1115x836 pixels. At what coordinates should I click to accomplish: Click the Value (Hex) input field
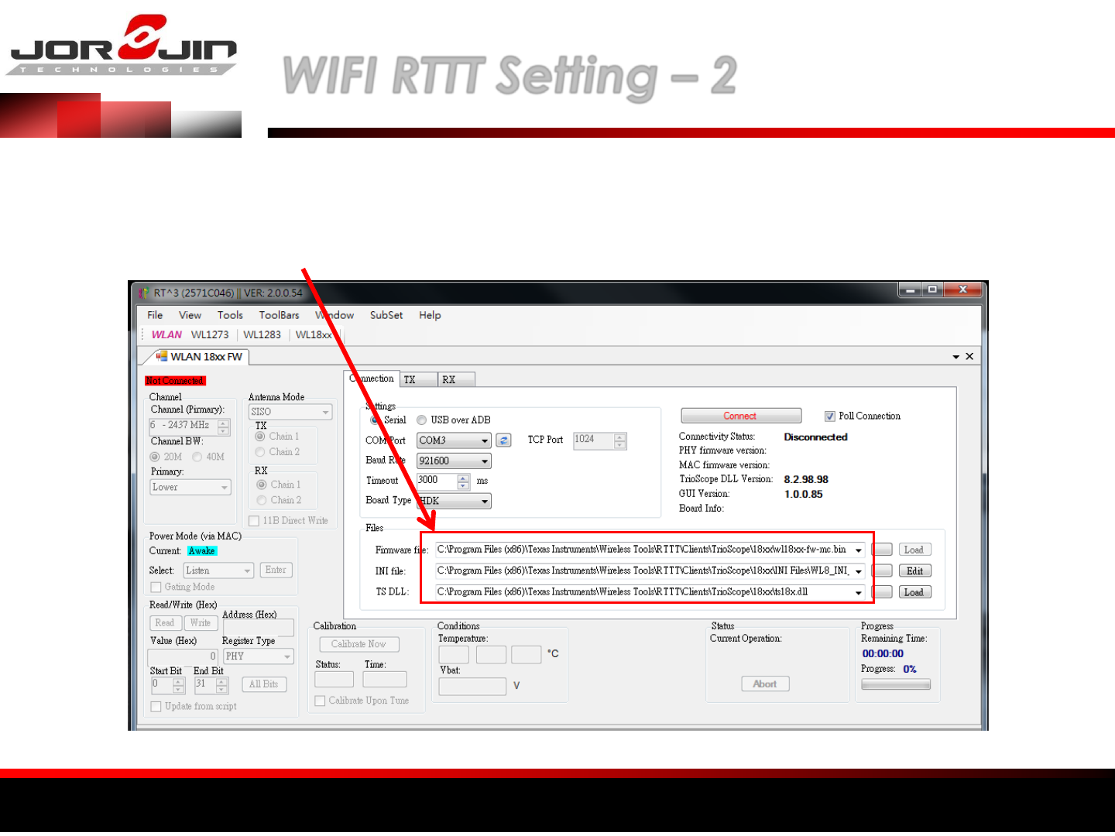point(184,656)
